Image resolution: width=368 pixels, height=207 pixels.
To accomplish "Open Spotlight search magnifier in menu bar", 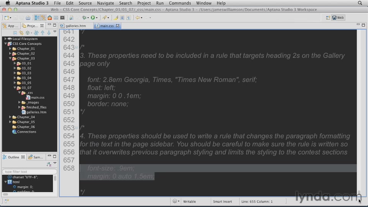I will pos(360,3).
